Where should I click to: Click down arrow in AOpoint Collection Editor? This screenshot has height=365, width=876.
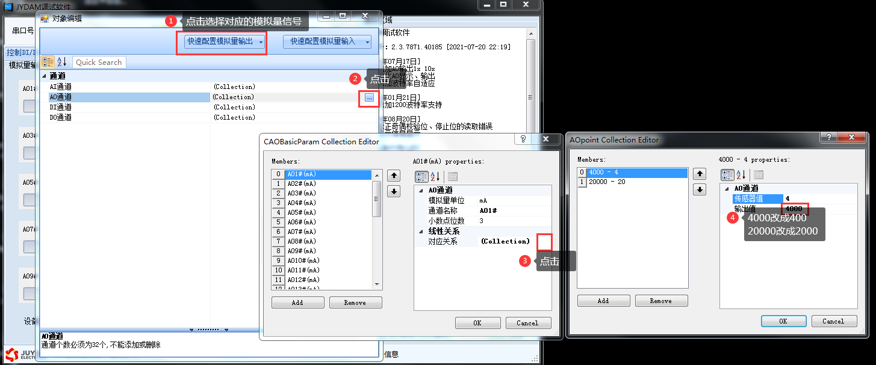pyautogui.click(x=699, y=189)
